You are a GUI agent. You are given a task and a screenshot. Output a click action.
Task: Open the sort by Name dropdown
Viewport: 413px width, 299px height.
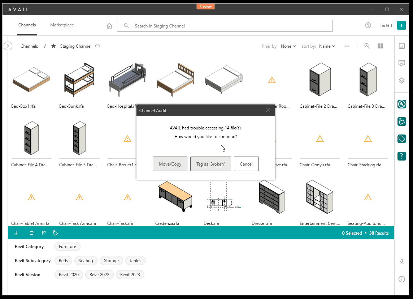[x=327, y=46]
